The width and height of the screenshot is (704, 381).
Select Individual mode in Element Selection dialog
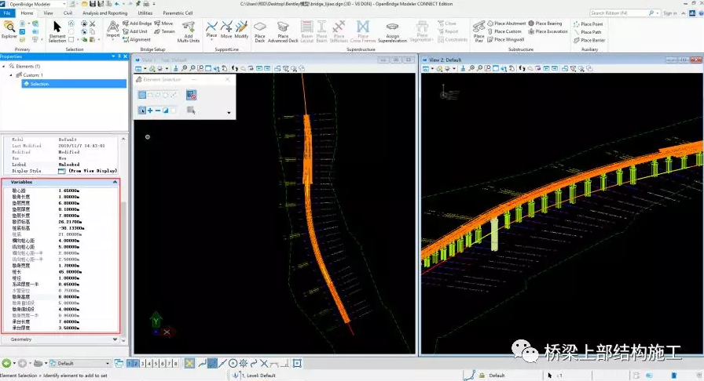[x=142, y=95]
